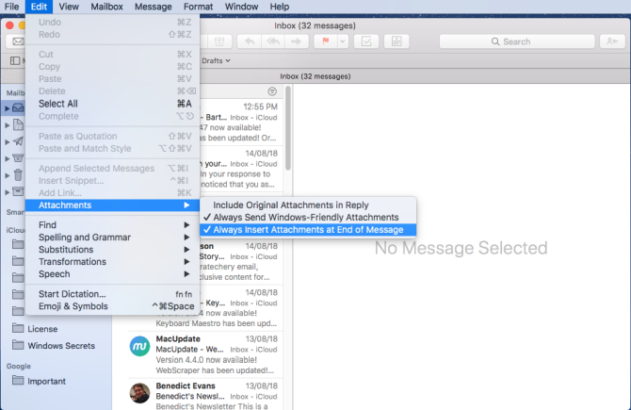Open the MacUpdate email dated 13/08/18

click(x=205, y=354)
